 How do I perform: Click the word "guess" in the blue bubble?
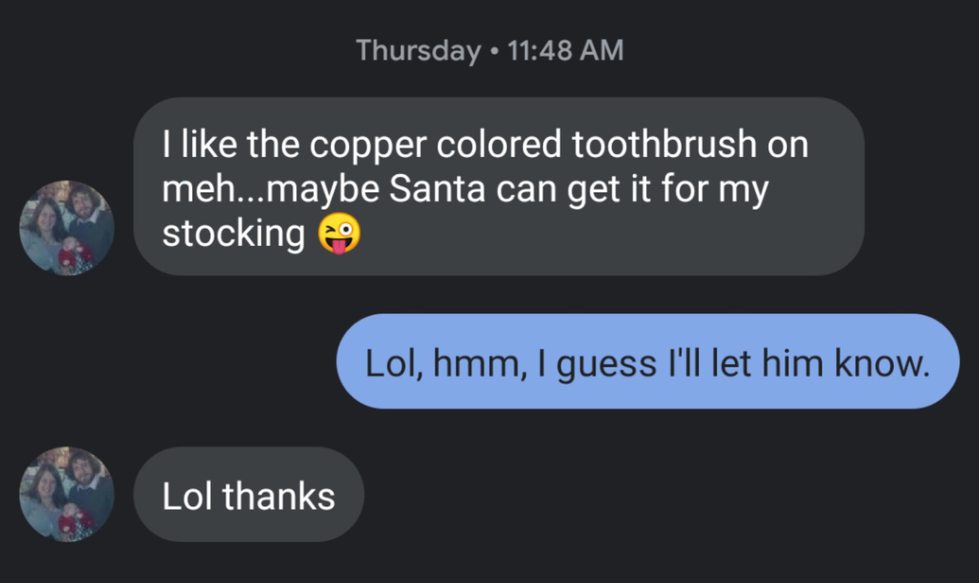[x=606, y=364]
